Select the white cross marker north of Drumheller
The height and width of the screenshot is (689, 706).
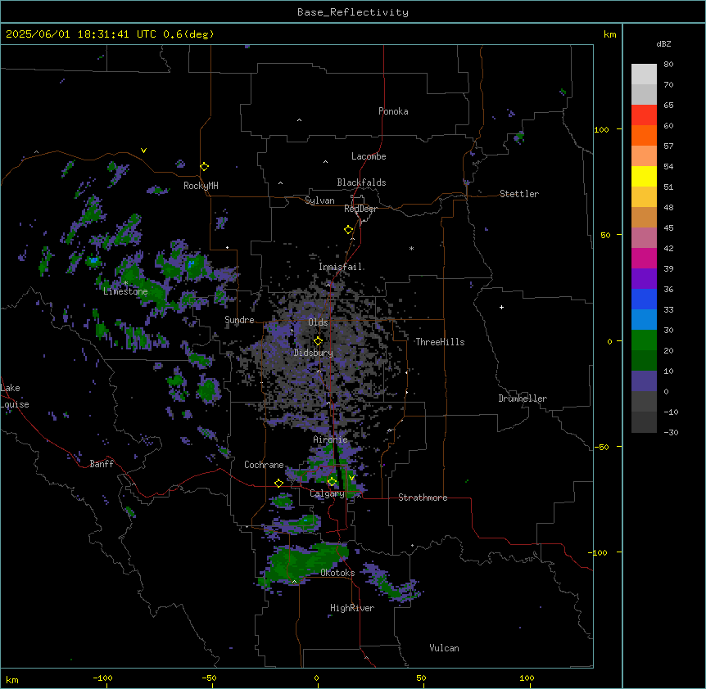click(501, 307)
